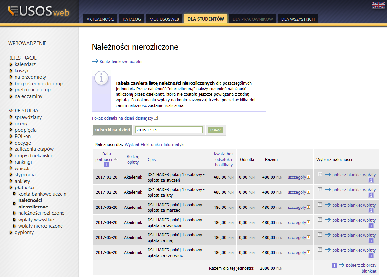Click the external icon after Pokaż odsetki link

(x=156, y=118)
